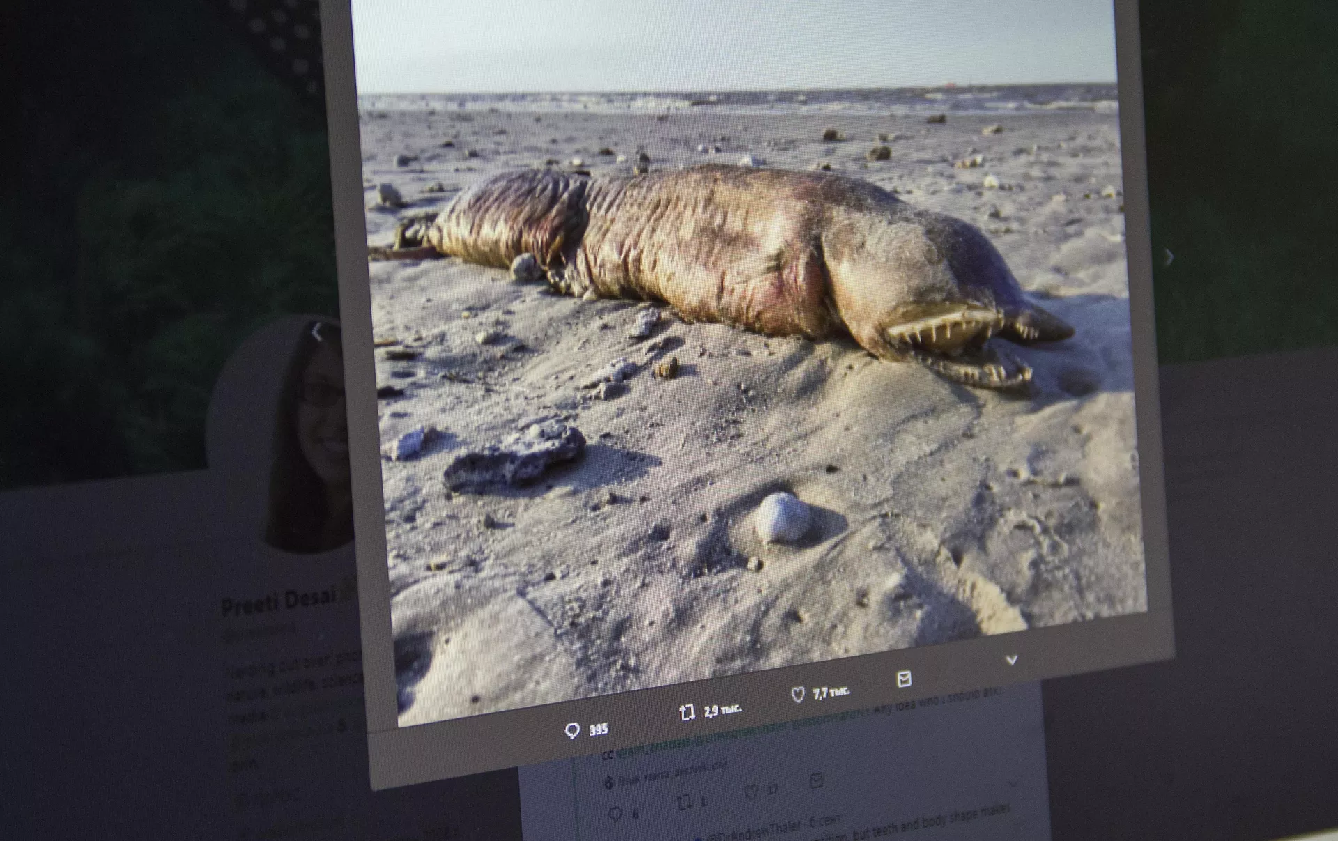1338x841 pixels.
Task: Like the background tweet with 17 likes
Action: (x=751, y=792)
